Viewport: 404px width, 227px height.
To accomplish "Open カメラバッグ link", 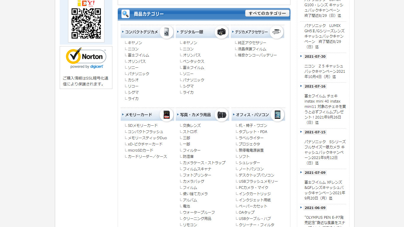I will 193,181.
